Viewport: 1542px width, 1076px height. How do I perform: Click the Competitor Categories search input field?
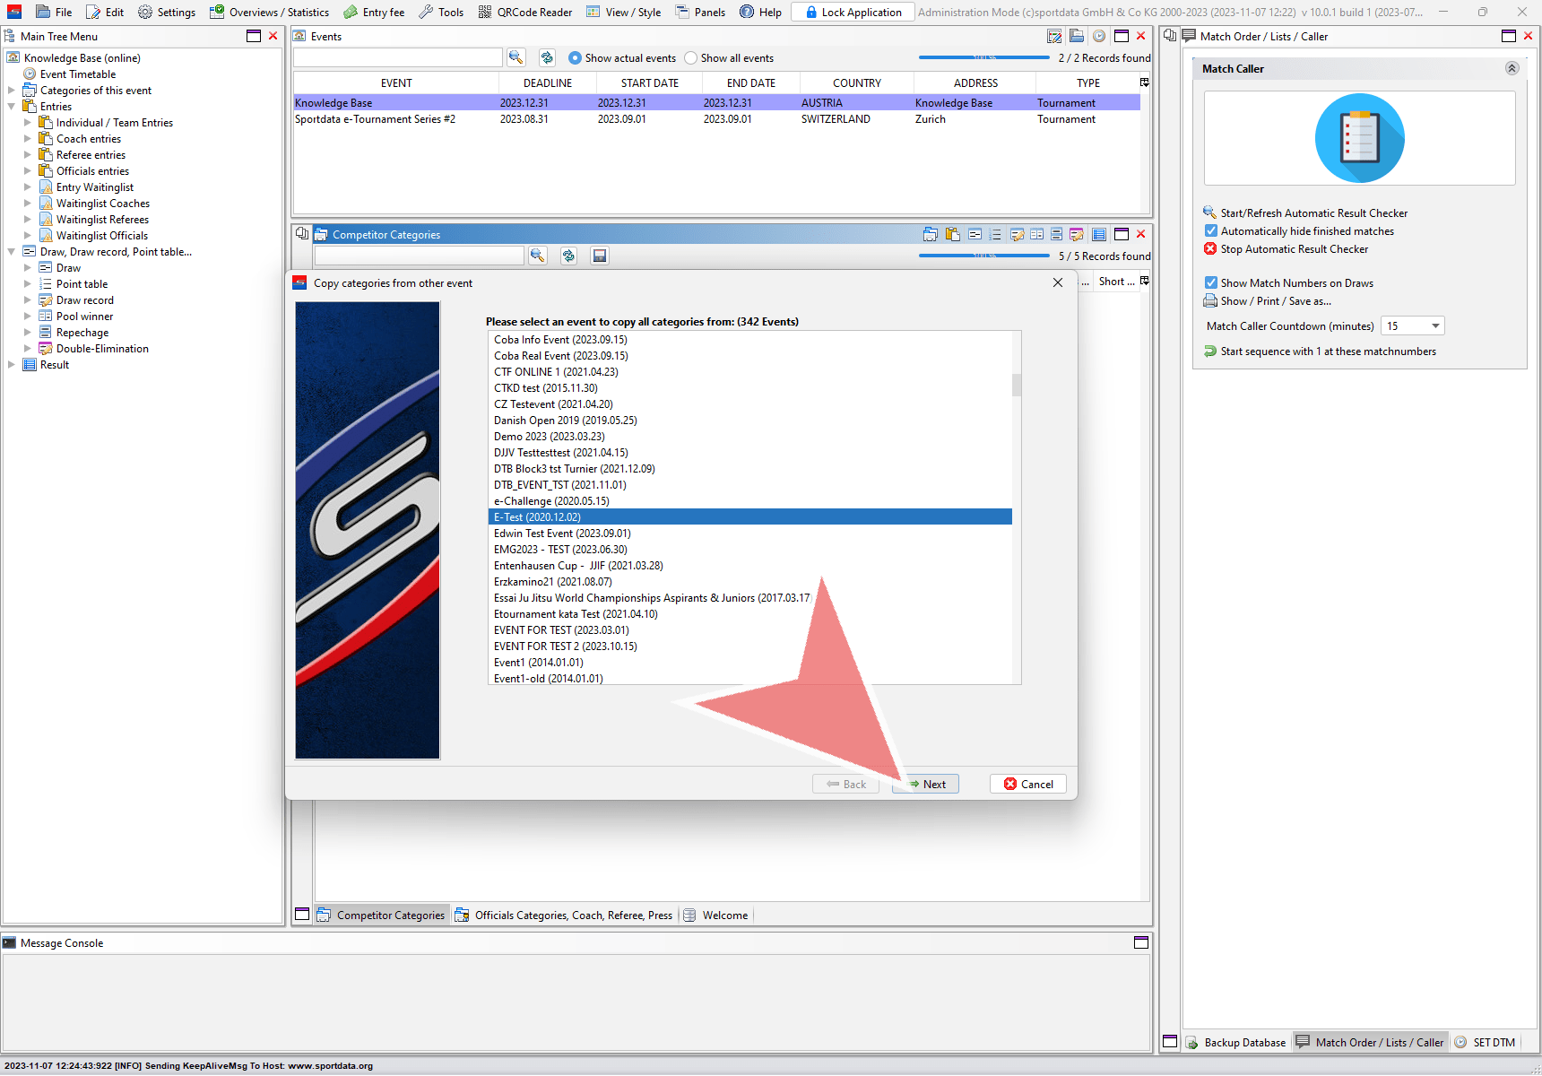tap(419, 256)
